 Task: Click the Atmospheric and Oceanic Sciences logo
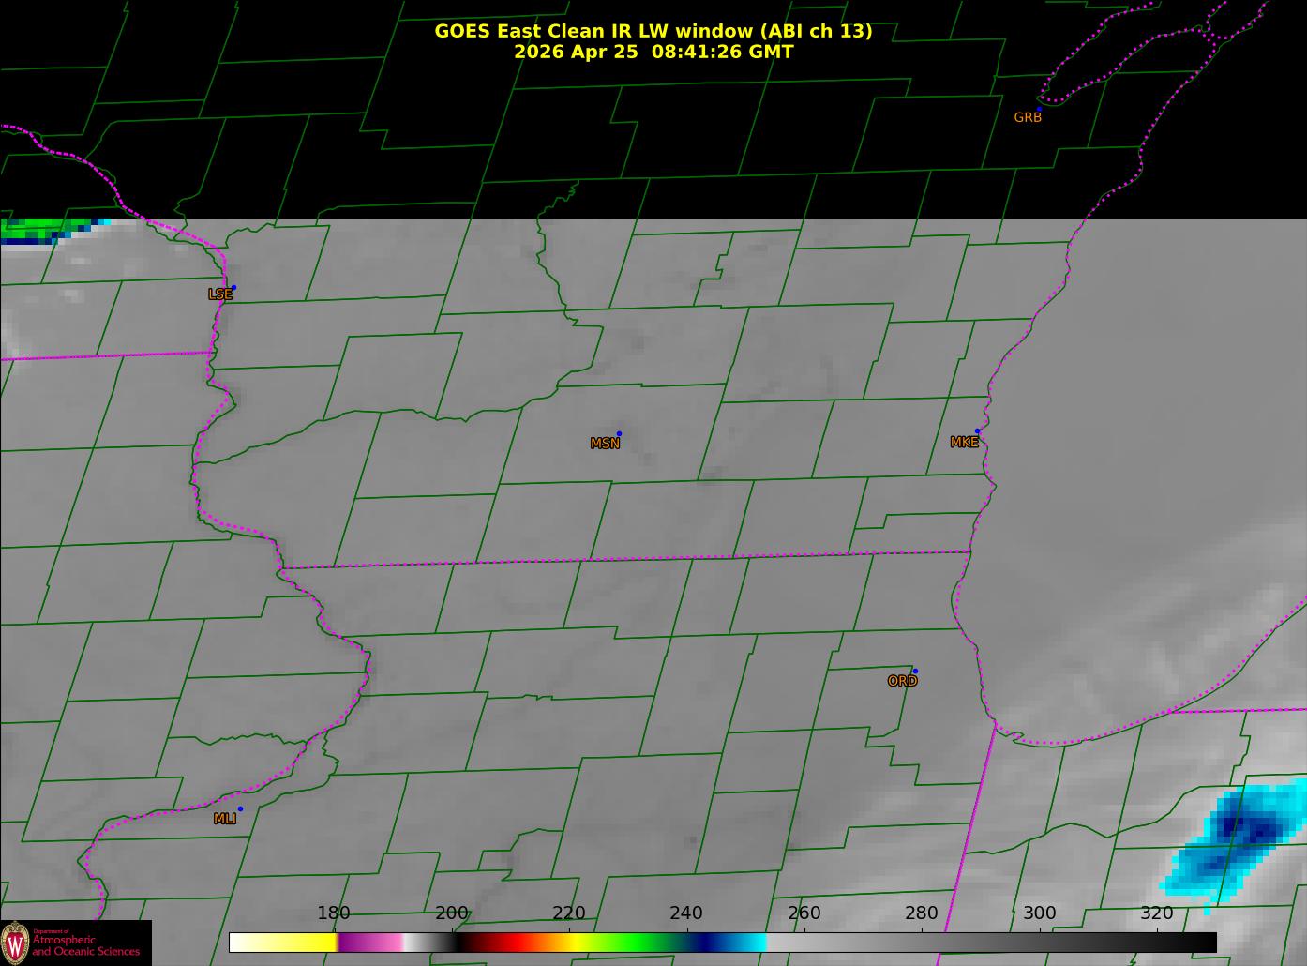(76, 943)
